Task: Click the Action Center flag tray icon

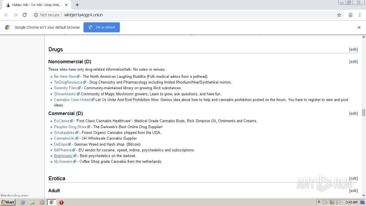Action: [339, 202]
